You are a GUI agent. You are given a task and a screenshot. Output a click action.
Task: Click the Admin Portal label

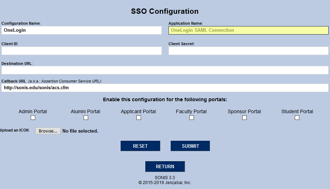(x=33, y=111)
